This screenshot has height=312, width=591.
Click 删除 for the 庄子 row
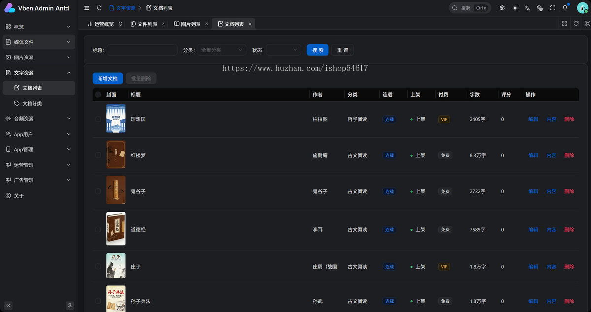(x=569, y=267)
